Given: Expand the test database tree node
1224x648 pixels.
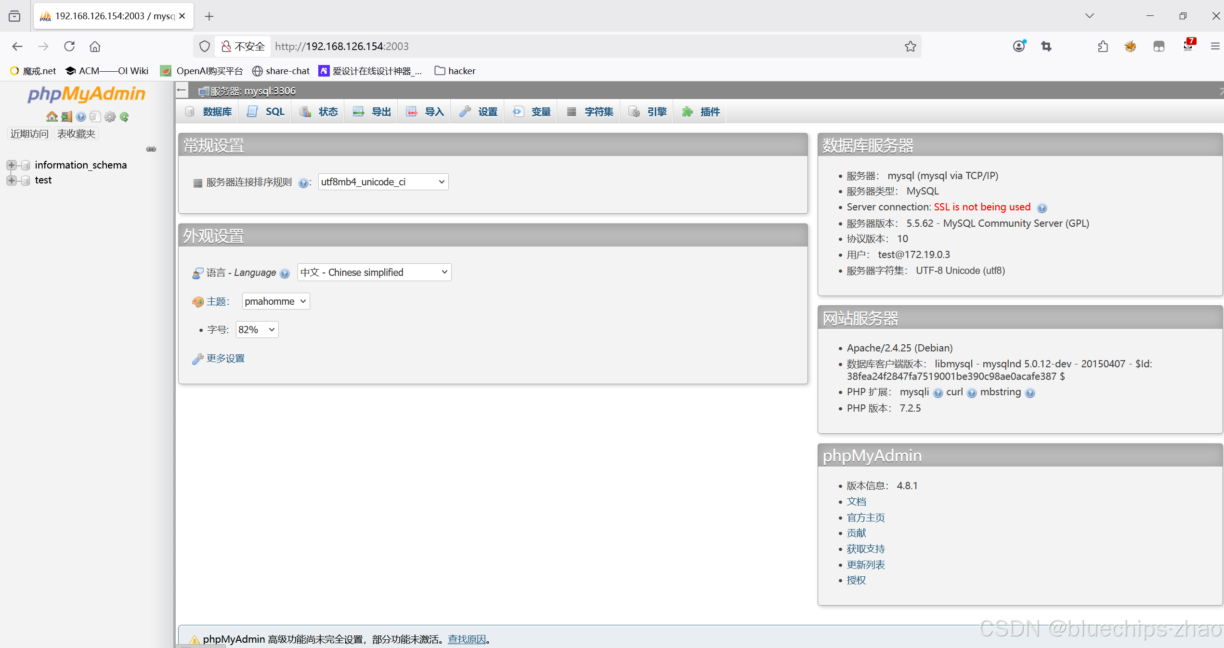Looking at the screenshot, I should (12, 180).
